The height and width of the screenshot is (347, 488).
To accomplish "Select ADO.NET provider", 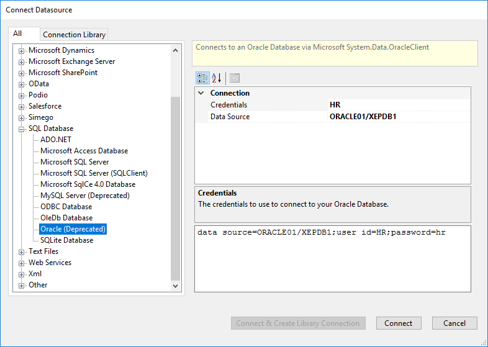I will coord(56,140).
